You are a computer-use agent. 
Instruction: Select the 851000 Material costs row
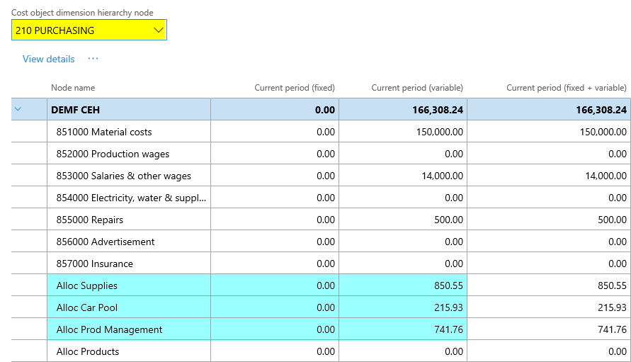(x=104, y=132)
